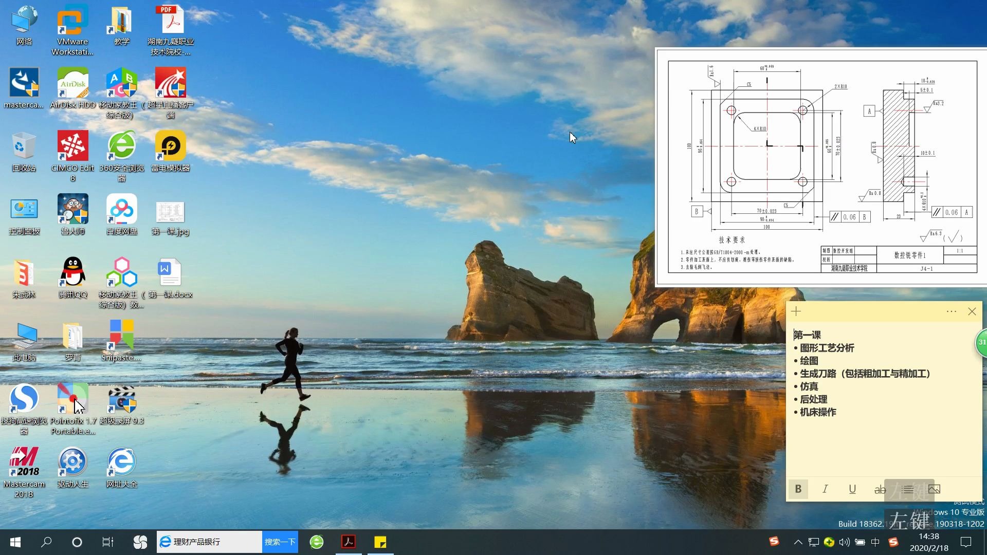Close the yellow sticky note
This screenshot has height=555, width=987.
[972, 311]
